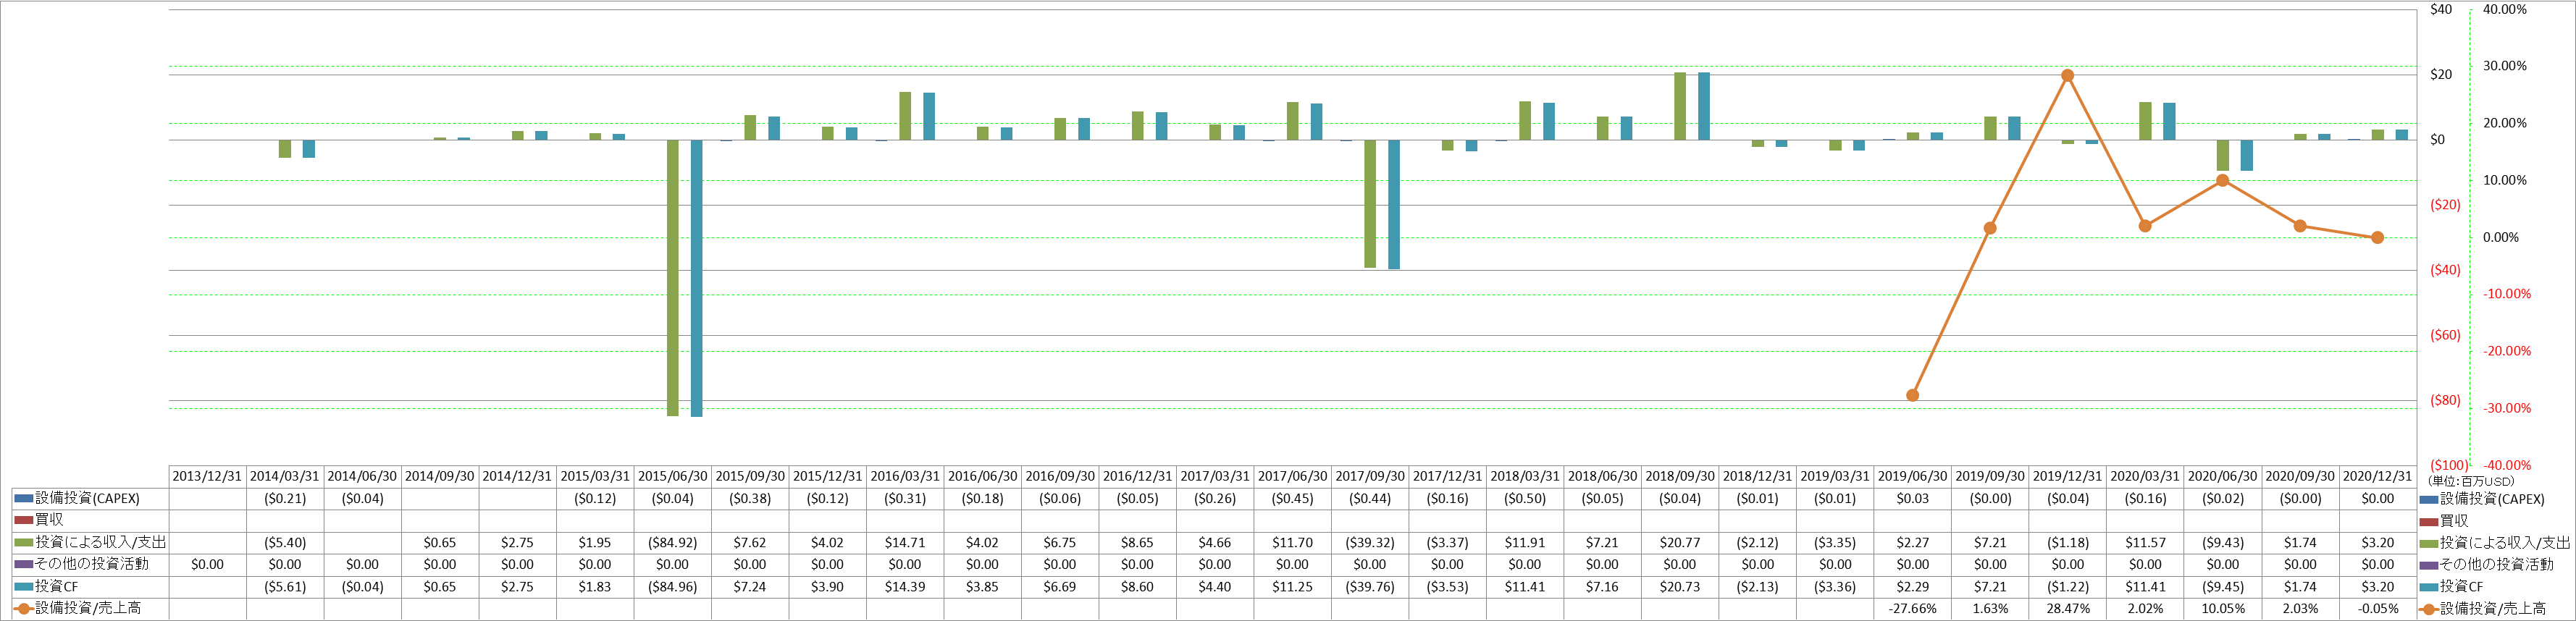Click the 2017/09/30 date column header
2576x621 pixels.
(1370, 477)
